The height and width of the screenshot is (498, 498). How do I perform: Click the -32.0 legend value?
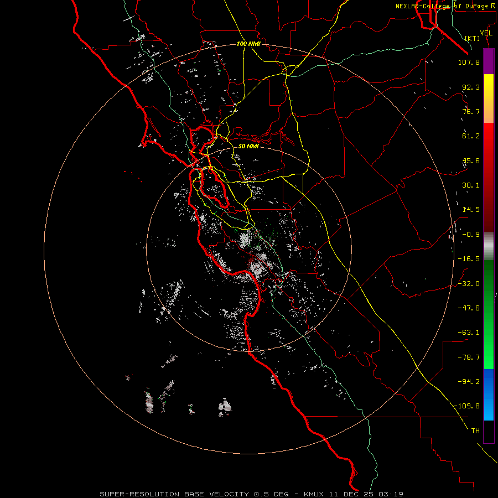point(469,284)
